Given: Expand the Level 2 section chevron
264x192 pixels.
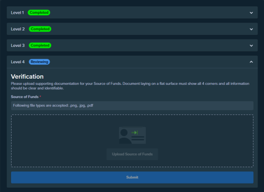Looking at the screenshot, I should click(251, 29).
